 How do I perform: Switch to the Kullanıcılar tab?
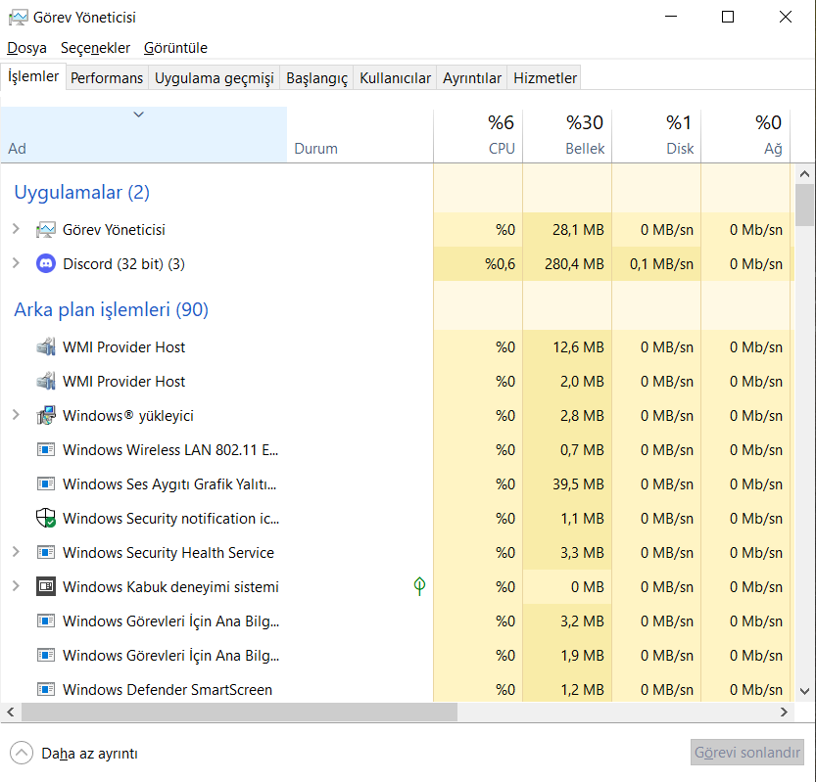tap(395, 78)
